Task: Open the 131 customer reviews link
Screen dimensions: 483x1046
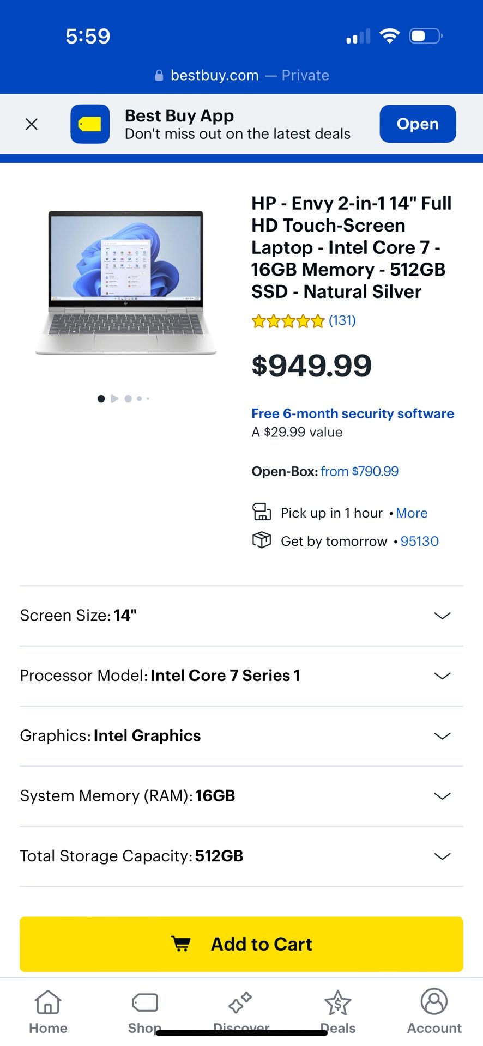Action: pyautogui.click(x=342, y=320)
